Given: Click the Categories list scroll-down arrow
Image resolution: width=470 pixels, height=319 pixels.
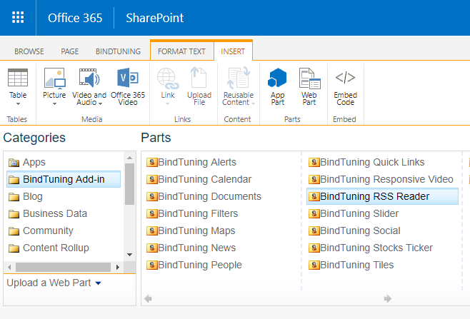Looking at the screenshot, I should click(x=129, y=255).
